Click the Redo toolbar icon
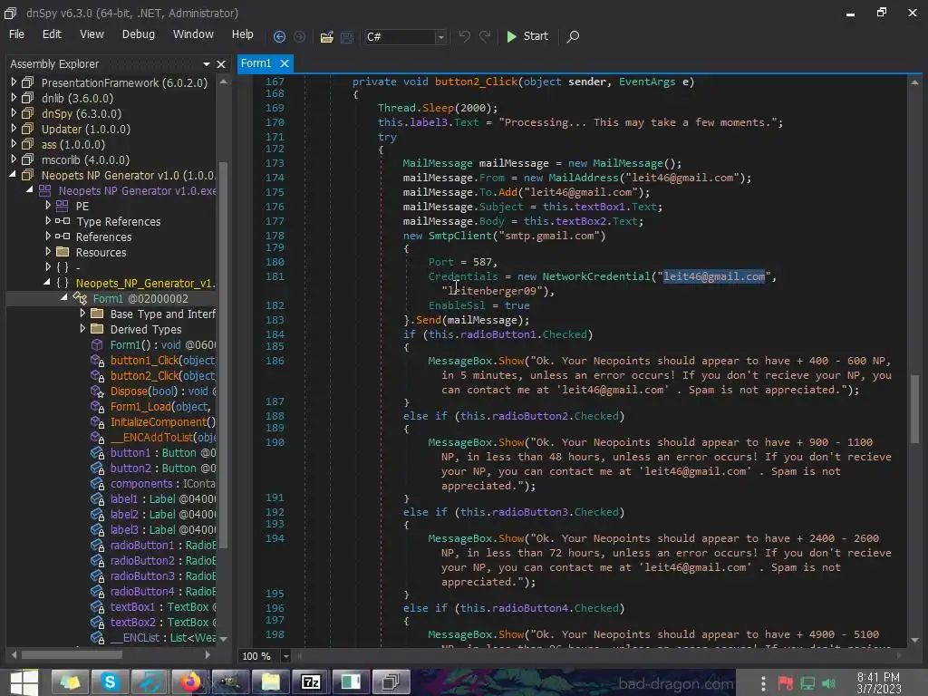The image size is (928, 696). pos(485,36)
